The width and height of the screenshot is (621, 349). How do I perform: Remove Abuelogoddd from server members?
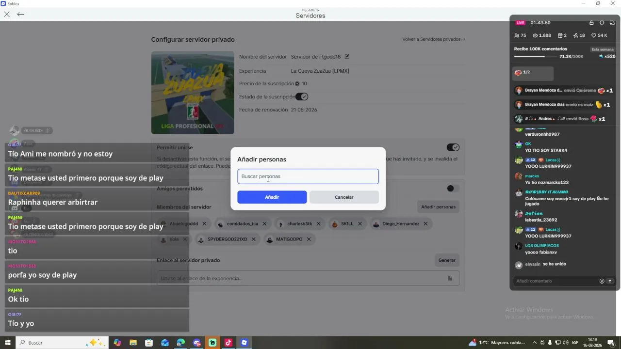pos(204,224)
